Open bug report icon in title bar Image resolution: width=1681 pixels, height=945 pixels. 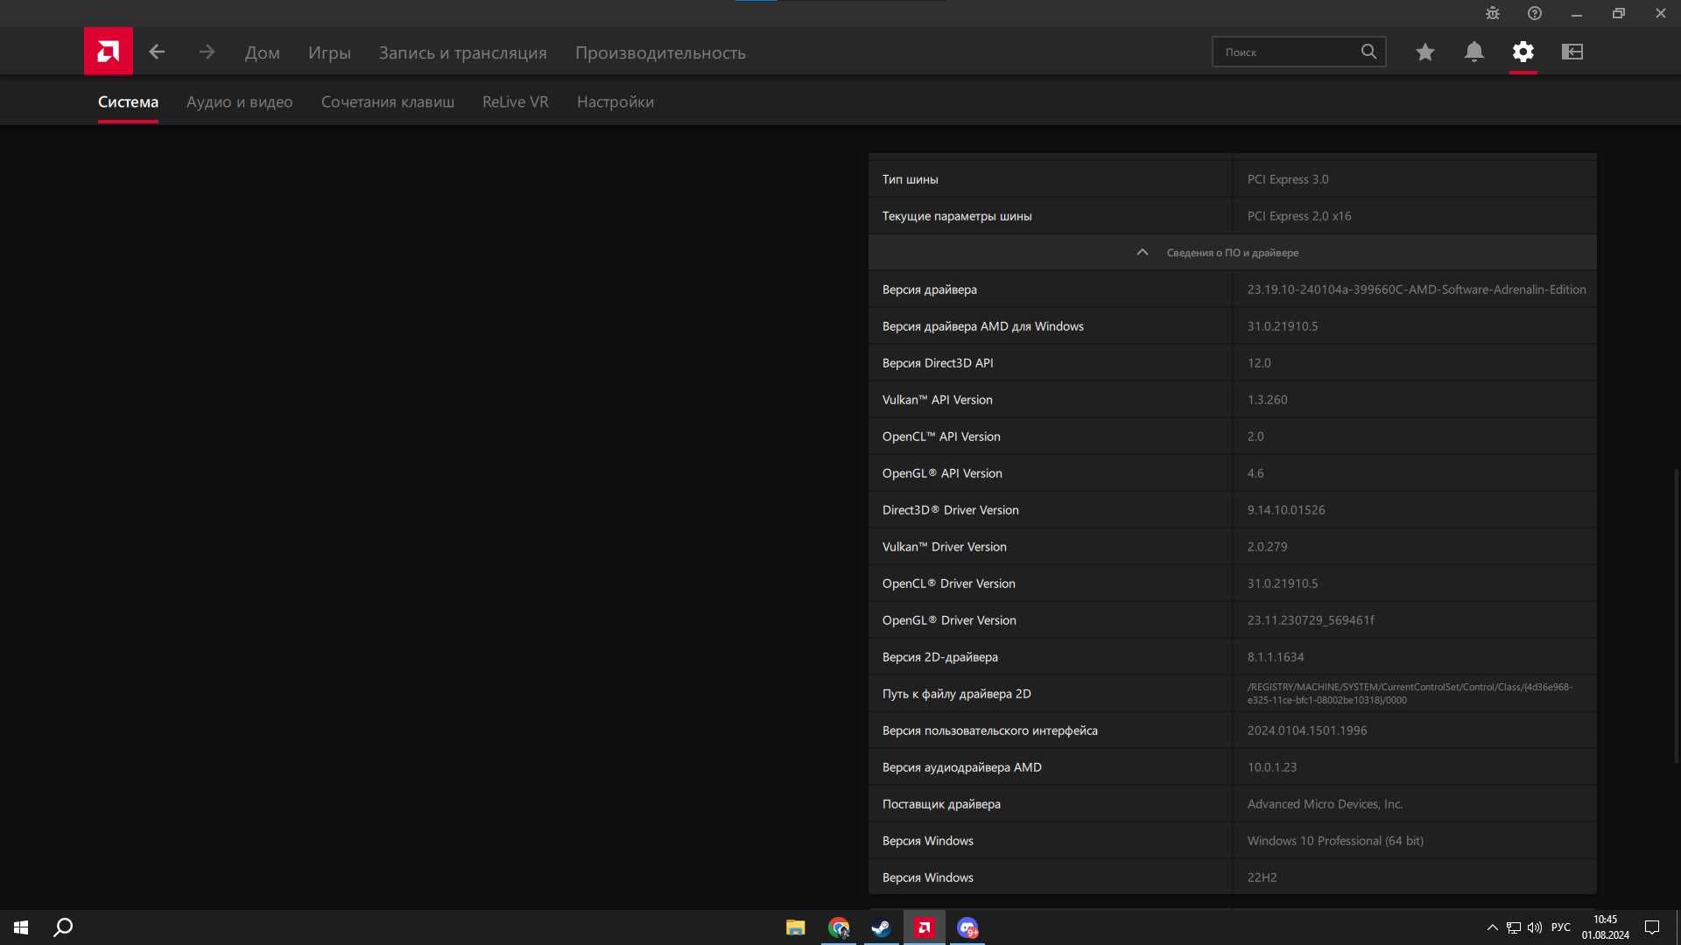click(x=1493, y=13)
